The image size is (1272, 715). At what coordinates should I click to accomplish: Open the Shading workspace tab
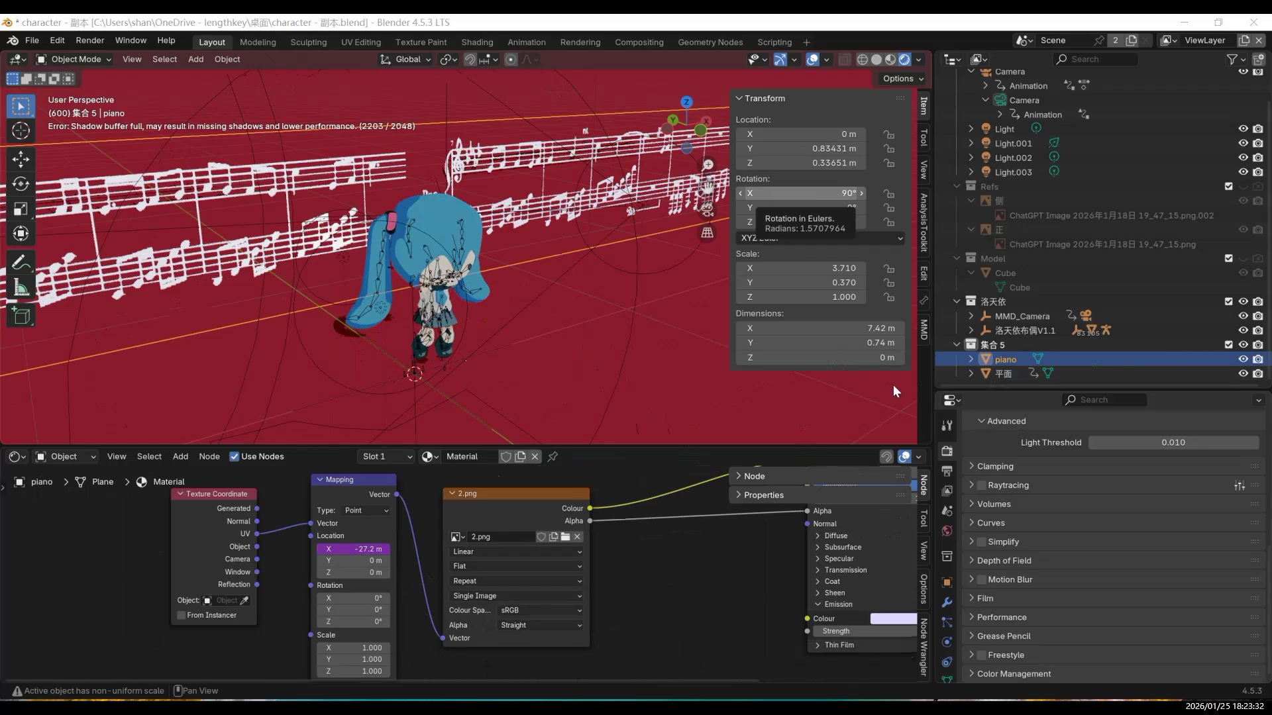(477, 42)
